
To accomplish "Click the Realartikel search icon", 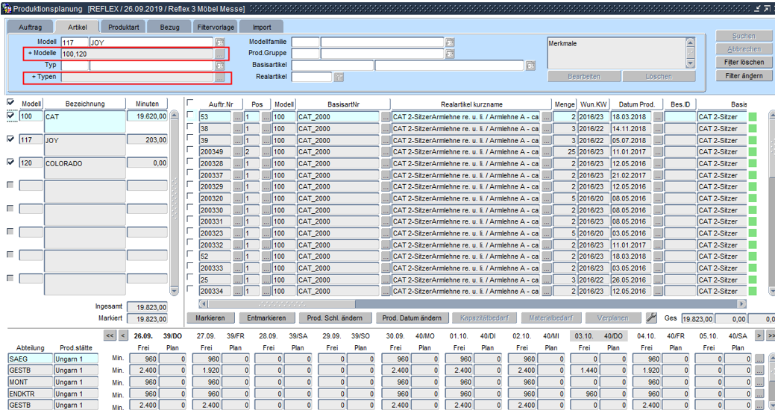I will point(339,77).
